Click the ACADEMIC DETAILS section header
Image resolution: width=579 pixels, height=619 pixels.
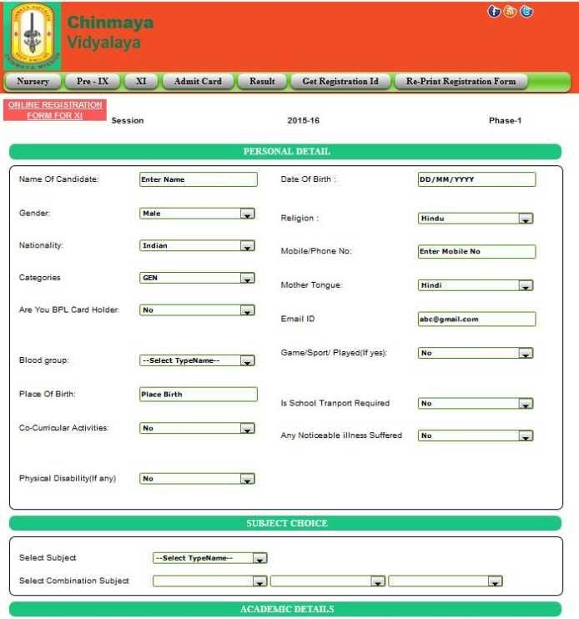tap(285, 609)
